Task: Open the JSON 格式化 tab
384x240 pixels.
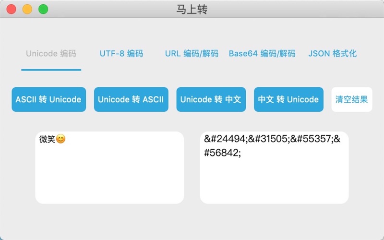Action: [332, 54]
